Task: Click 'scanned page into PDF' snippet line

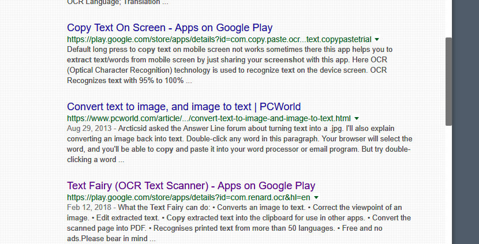Action: click(224, 228)
